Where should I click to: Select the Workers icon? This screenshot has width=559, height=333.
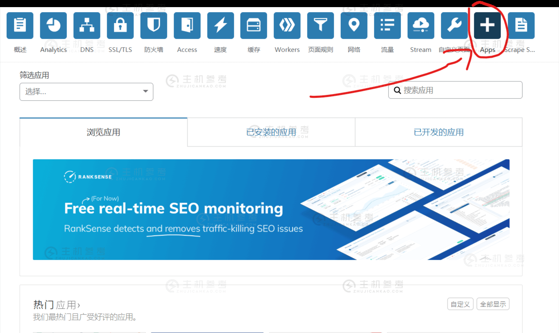point(287,25)
